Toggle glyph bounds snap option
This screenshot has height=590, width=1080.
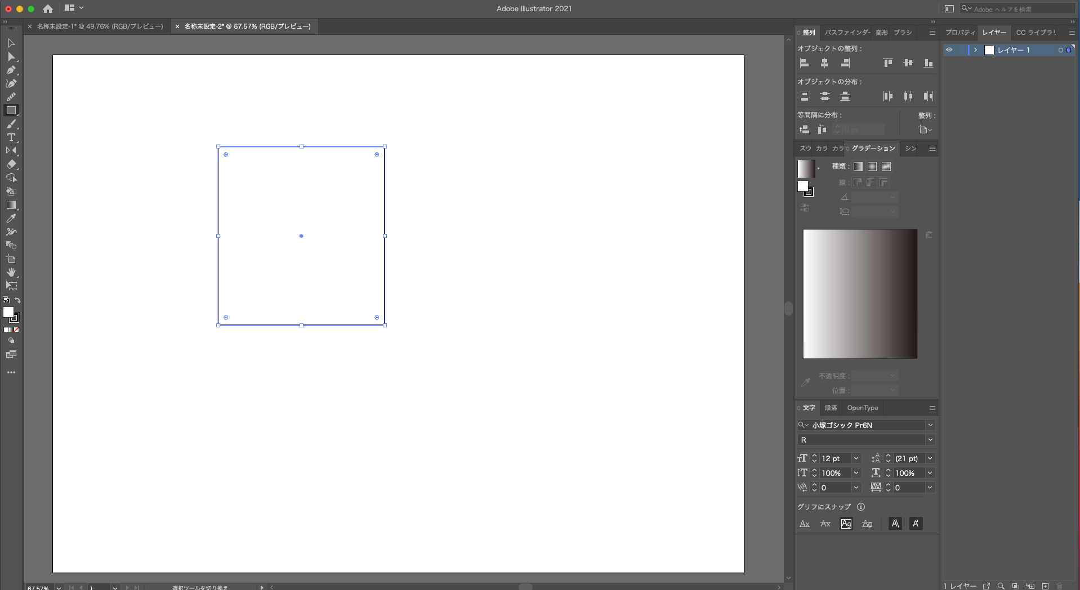tap(846, 524)
